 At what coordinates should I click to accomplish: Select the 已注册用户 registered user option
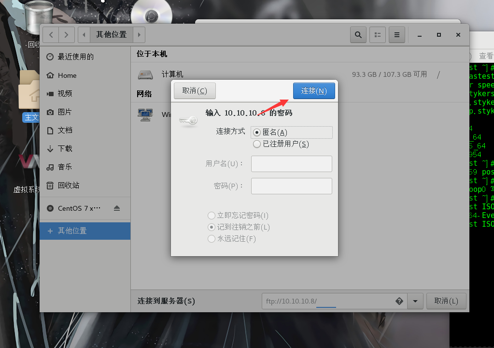257,144
